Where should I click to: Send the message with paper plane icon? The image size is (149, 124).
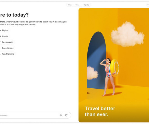click(66, 115)
